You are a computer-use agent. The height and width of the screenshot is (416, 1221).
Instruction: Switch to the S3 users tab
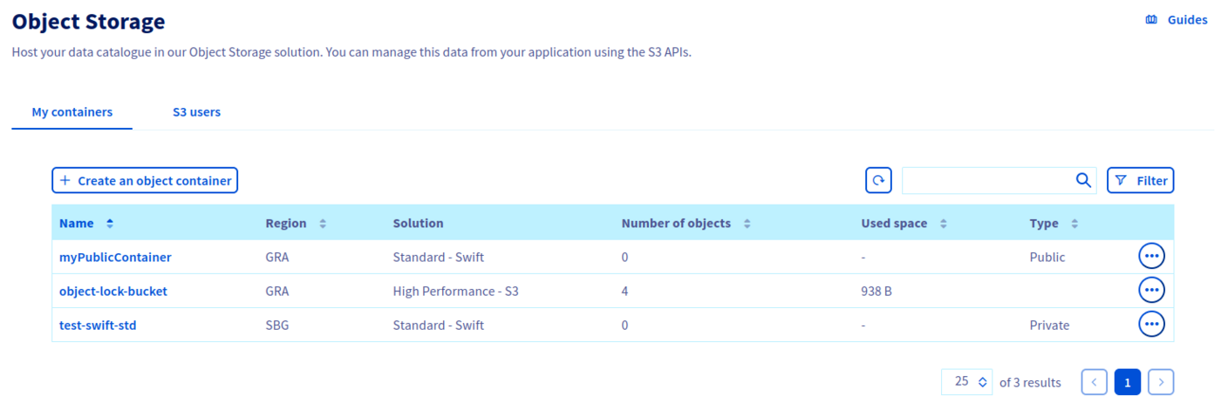tap(196, 112)
